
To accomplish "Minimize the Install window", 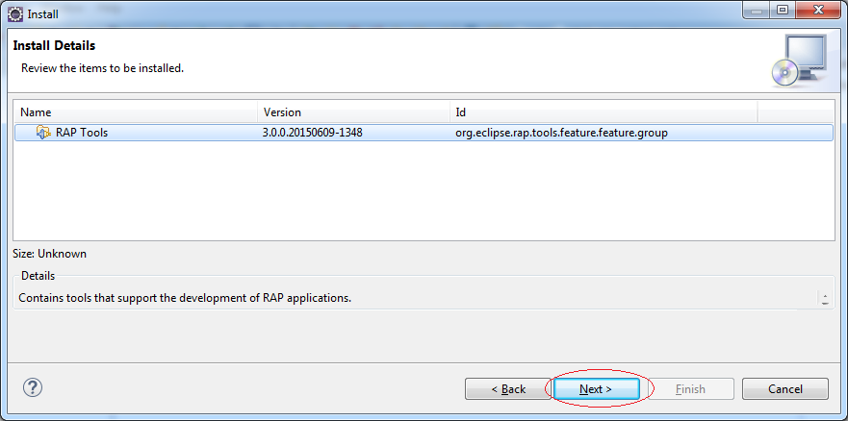I will [x=756, y=10].
